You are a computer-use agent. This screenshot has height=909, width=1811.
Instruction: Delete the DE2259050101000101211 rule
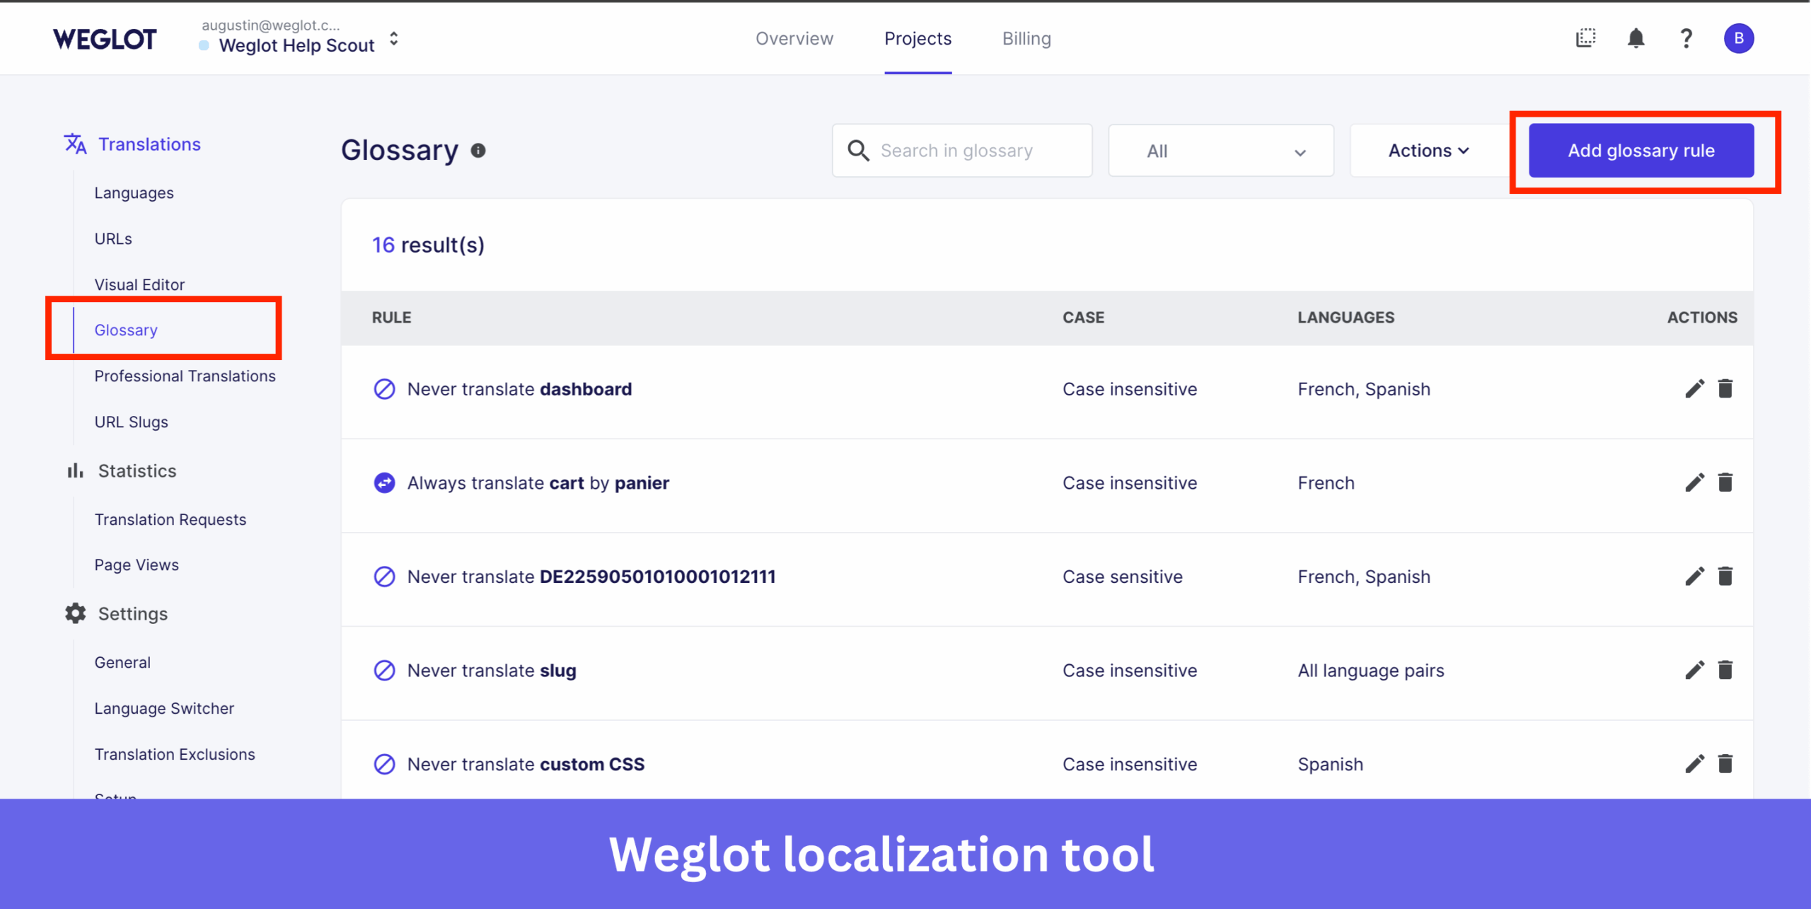1725,577
